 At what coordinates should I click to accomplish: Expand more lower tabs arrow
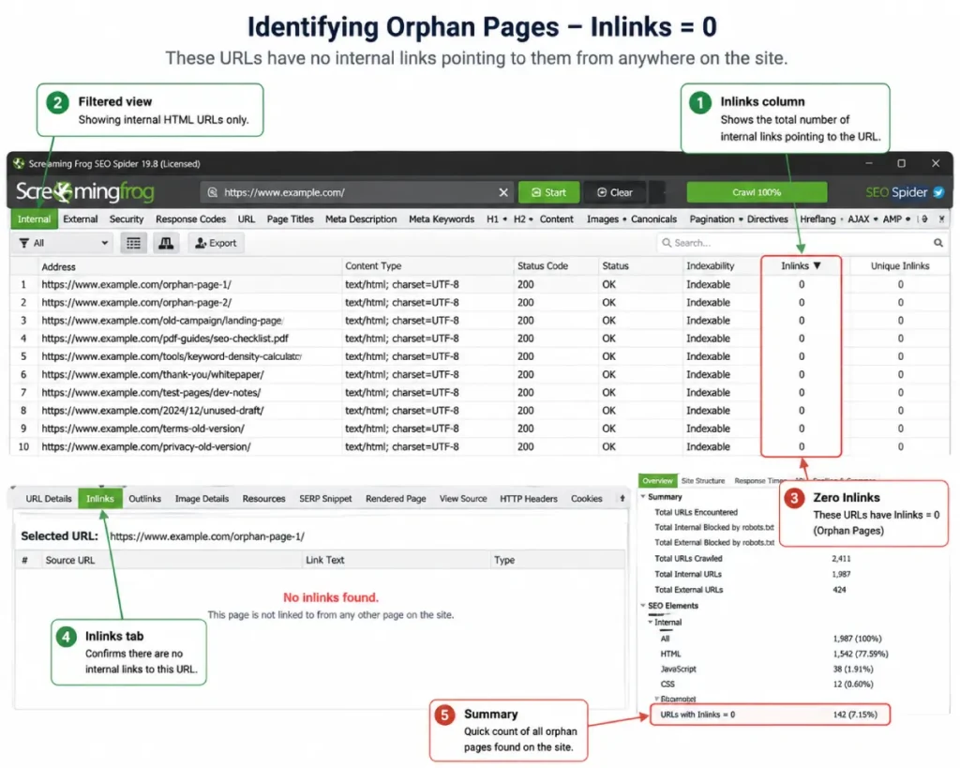[622, 499]
